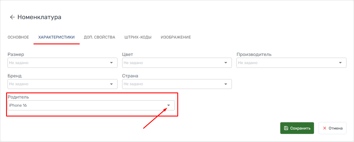The image size is (354, 142).
Task: Switch to the Основное tab
Action: click(18, 37)
